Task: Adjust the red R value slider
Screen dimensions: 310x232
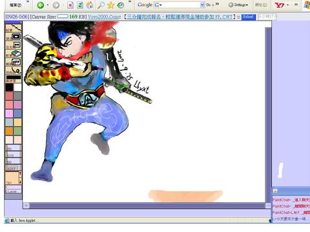Action: coord(14,148)
